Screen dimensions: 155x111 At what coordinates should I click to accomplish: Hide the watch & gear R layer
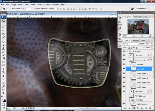(124, 73)
